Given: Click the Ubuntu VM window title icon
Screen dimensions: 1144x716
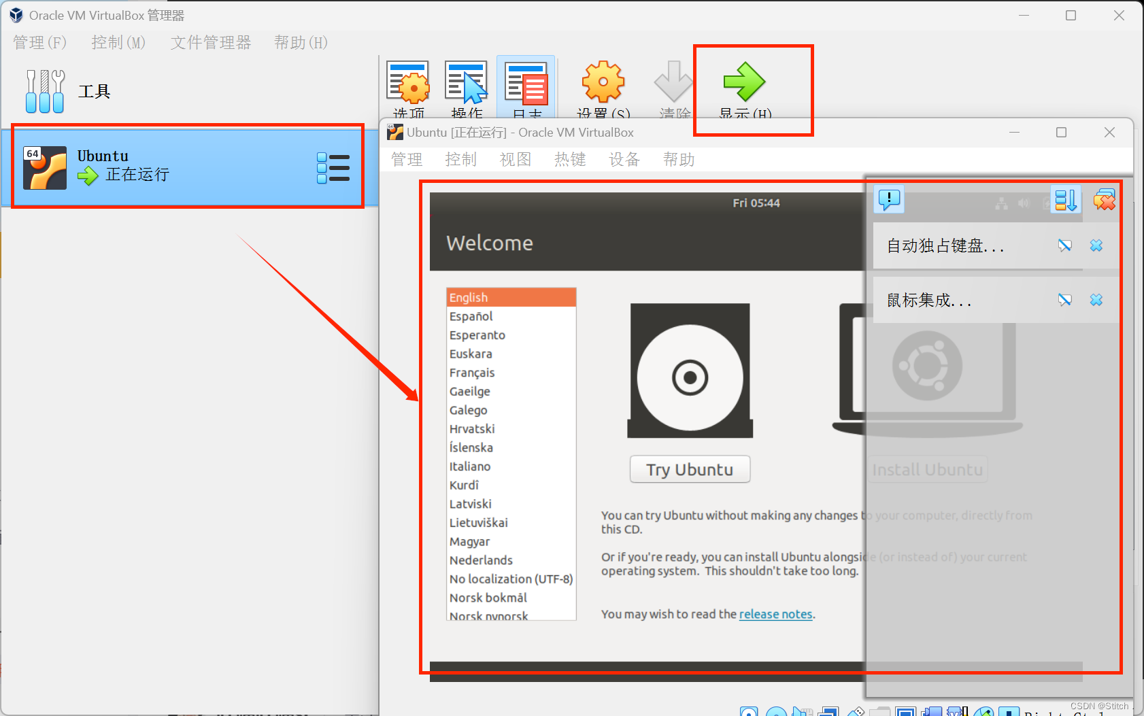Looking at the screenshot, I should [395, 132].
